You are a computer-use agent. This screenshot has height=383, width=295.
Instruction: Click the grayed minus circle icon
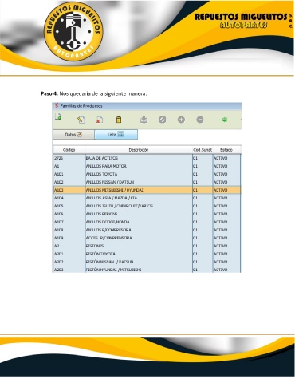tap(200, 120)
